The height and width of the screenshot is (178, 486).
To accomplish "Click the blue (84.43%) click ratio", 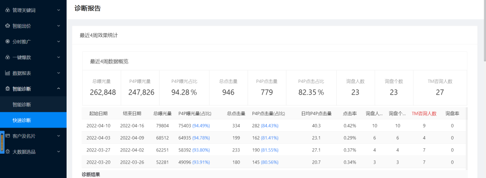I will [270, 126].
